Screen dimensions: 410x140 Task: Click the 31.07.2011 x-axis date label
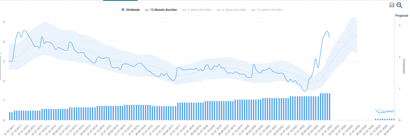pyautogui.click(x=10, y=130)
